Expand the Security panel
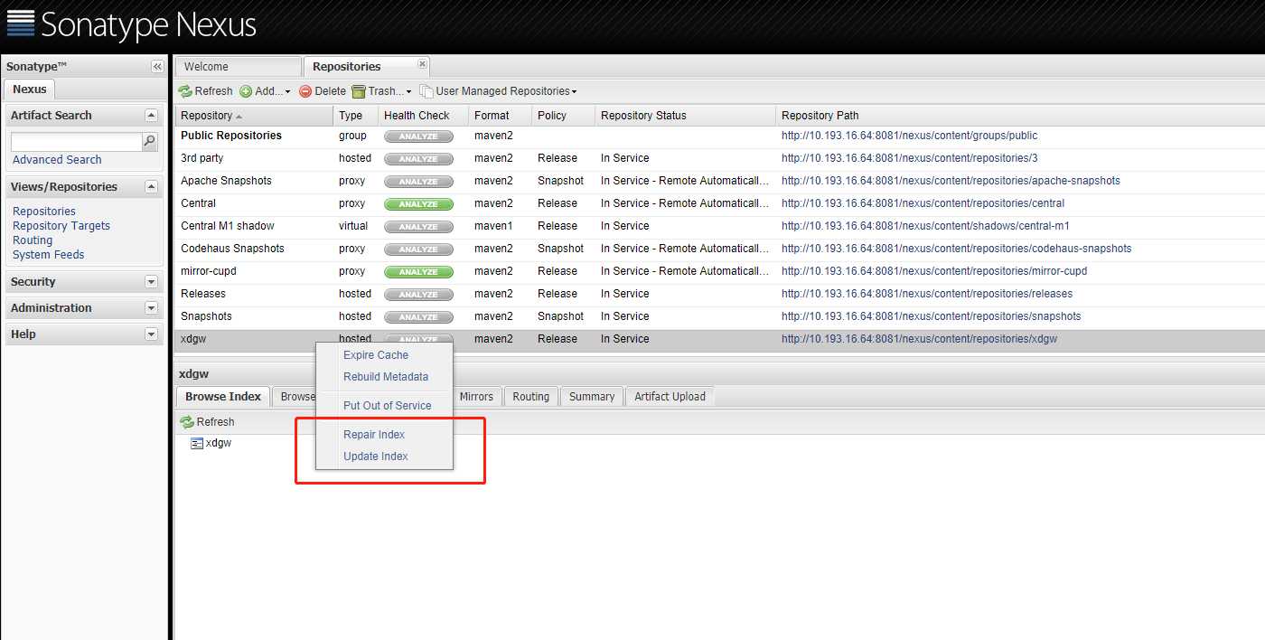Screen dimensions: 1265x640 (x=151, y=282)
